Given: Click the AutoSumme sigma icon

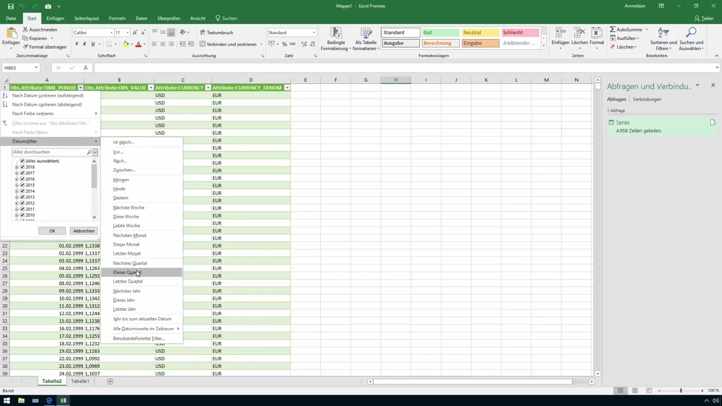Looking at the screenshot, I should point(613,29).
